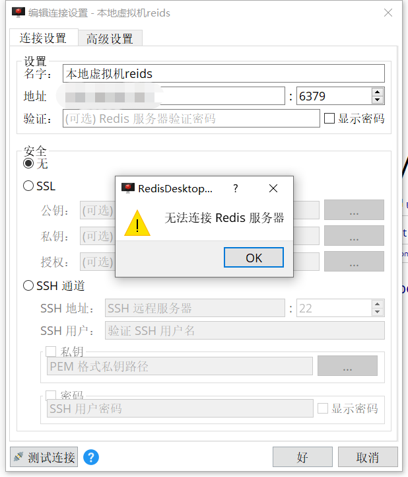Click the popup's question mark help button

[235, 188]
